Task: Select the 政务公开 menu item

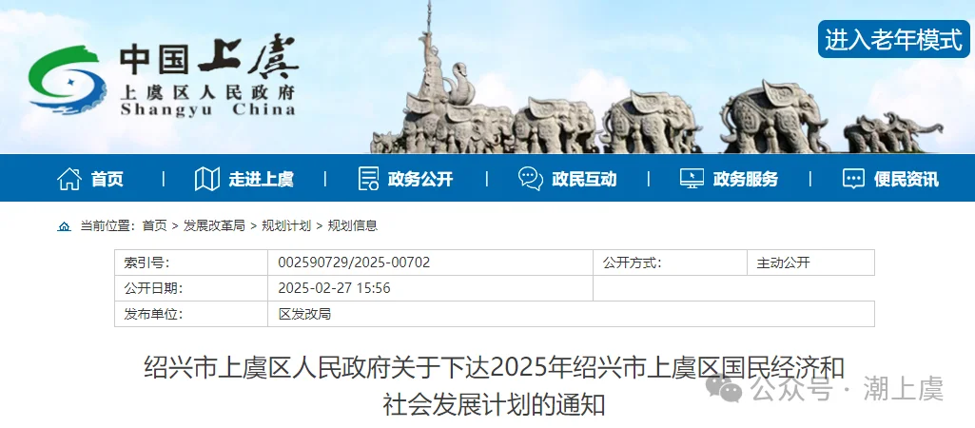Action: tap(420, 180)
